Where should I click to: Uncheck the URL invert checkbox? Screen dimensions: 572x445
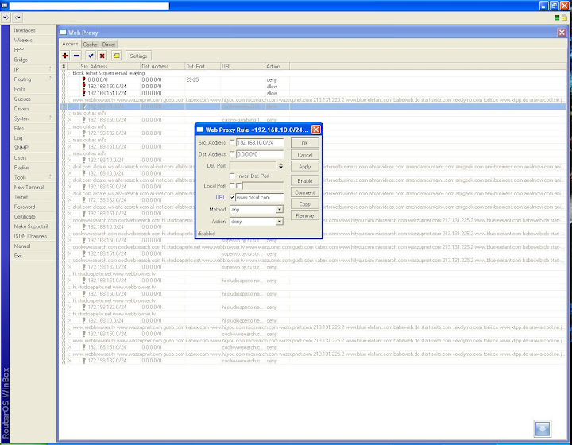click(232, 197)
